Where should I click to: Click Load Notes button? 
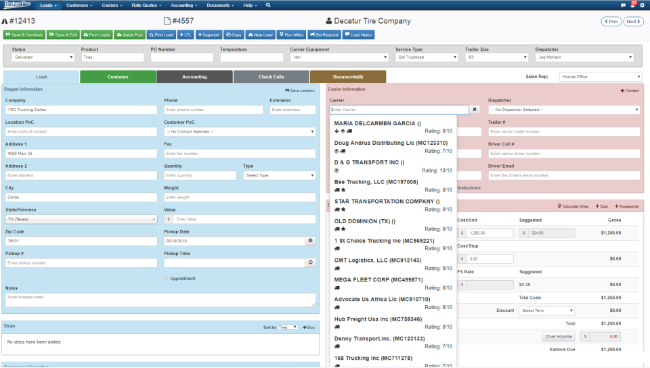point(359,34)
